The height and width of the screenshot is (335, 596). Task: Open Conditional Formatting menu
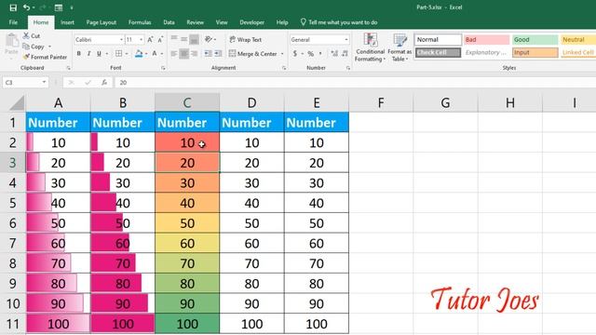coord(370,47)
